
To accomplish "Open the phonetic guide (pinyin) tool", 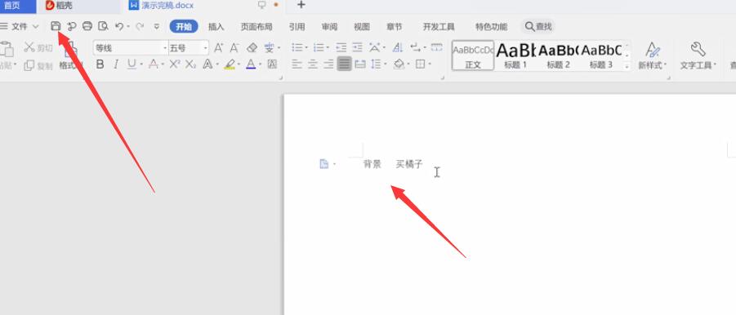I will click(269, 48).
